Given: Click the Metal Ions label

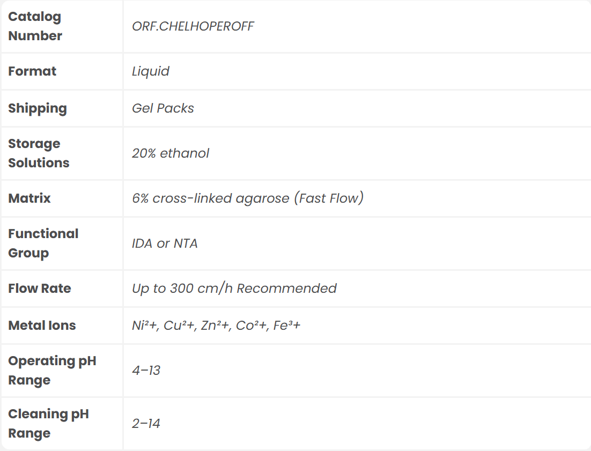Looking at the screenshot, I should click(42, 326).
